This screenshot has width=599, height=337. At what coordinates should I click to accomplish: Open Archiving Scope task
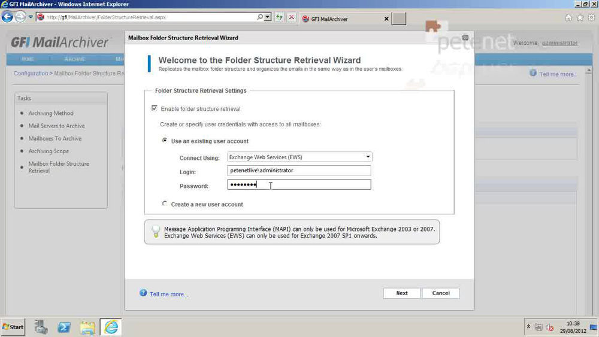click(x=49, y=151)
